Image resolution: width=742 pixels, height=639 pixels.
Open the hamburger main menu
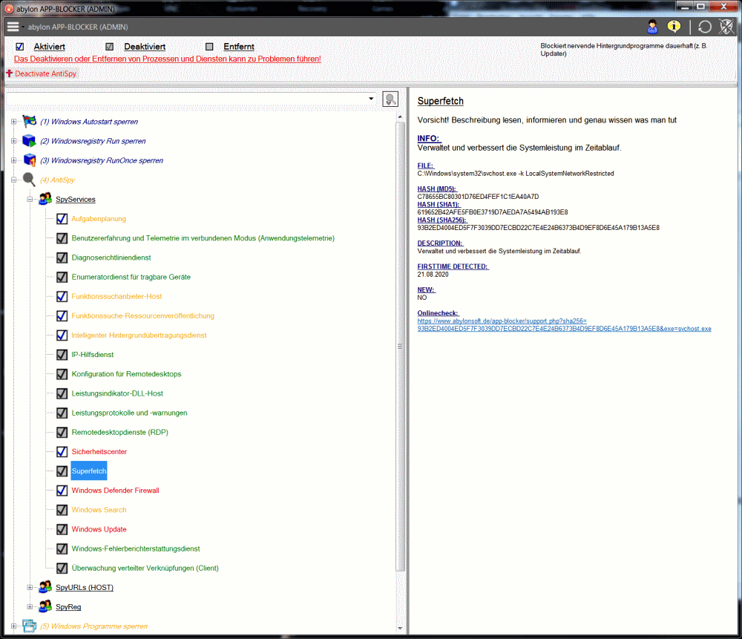click(13, 27)
